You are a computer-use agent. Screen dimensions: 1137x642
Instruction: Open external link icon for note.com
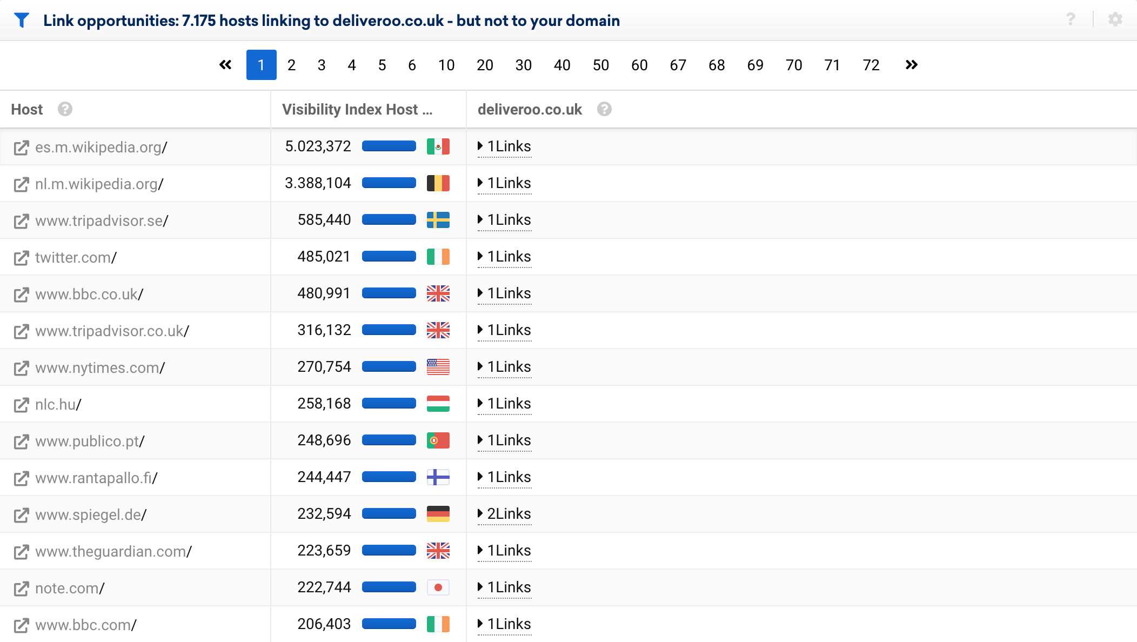click(x=21, y=588)
